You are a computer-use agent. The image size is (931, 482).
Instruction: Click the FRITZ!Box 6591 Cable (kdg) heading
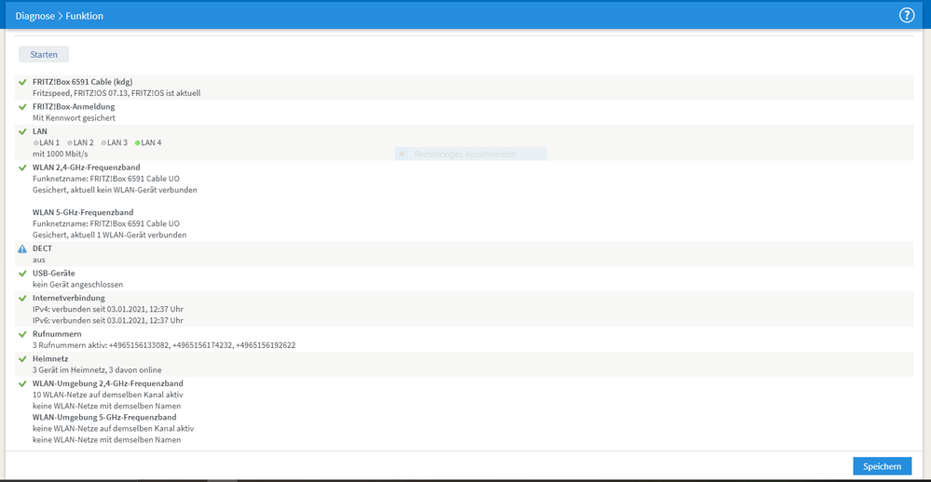coord(83,82)
